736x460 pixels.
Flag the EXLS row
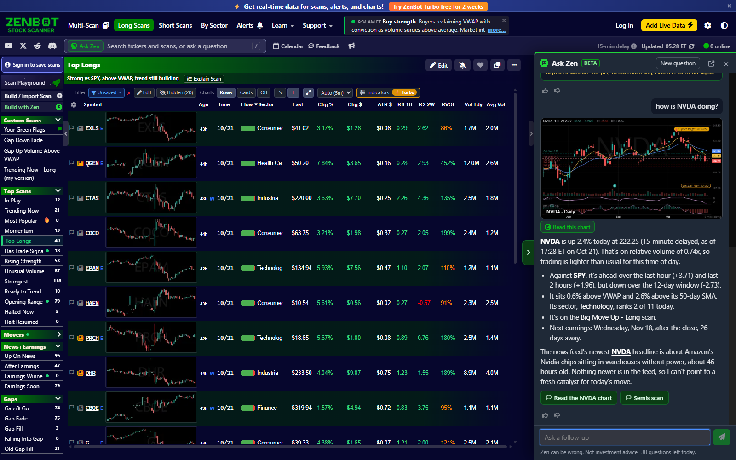(x=72, y=128)
